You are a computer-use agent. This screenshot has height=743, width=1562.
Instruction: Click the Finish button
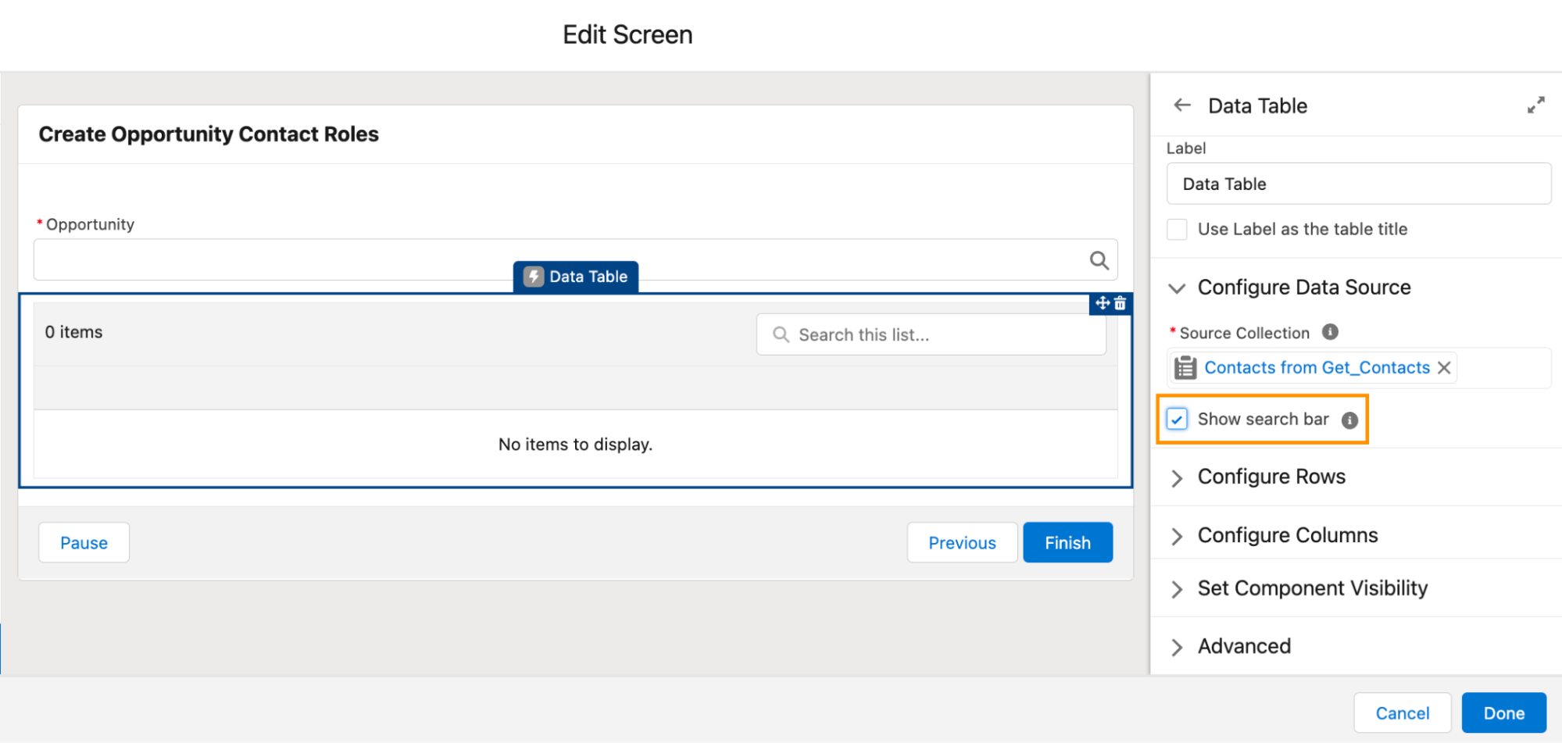tap(1067, 542)
